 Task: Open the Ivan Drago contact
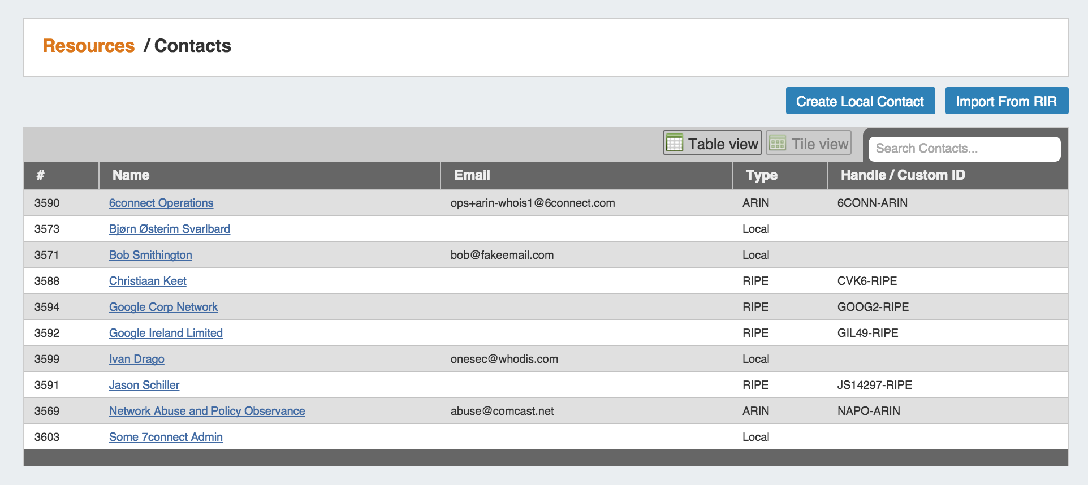[x=137, y=359]
